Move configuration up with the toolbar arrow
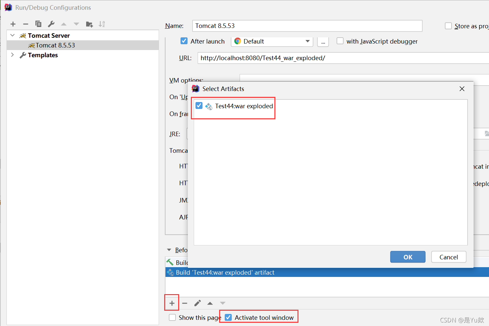 pyautogui.click(x=64, y=24)
